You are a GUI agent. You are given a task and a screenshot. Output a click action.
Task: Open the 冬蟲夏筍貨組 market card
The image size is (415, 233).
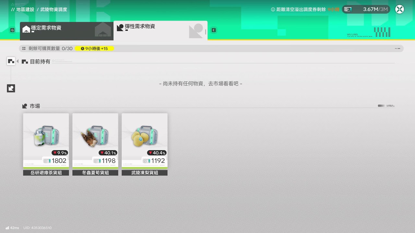pos(95,144)
